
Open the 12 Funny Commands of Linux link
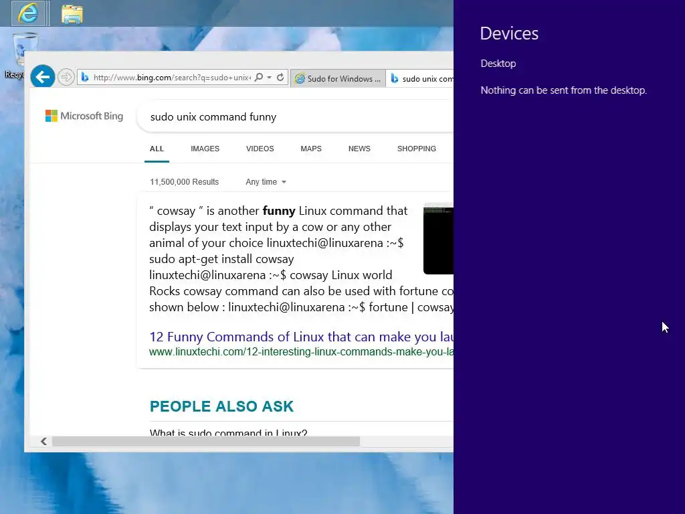pyautogui.click(x=302, y=337)
